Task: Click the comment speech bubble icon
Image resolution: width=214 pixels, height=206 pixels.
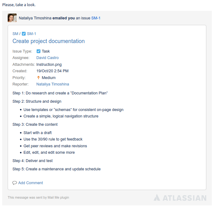Action: pos(14,183)
